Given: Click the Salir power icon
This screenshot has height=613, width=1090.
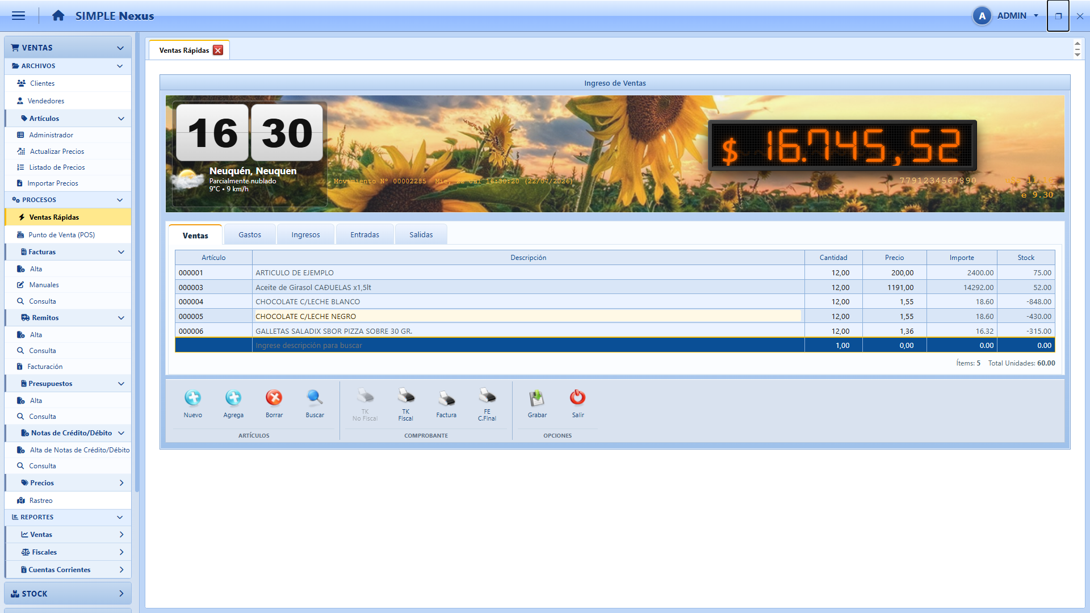Looking at the screenshot, I should coord(578,398).
